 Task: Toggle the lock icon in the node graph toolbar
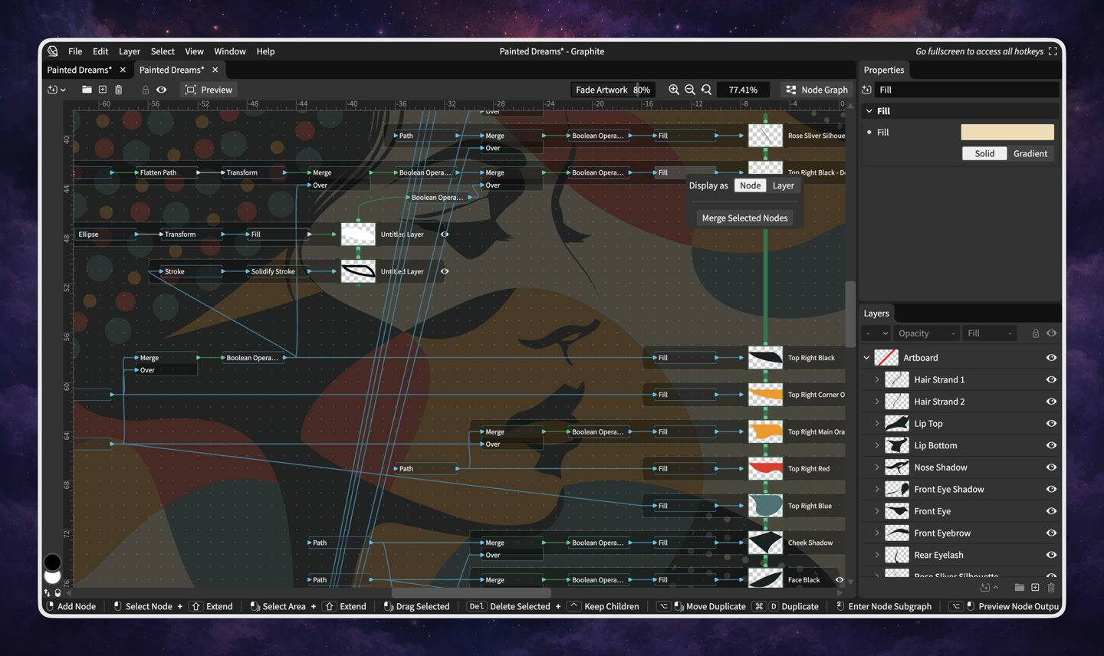146,90
